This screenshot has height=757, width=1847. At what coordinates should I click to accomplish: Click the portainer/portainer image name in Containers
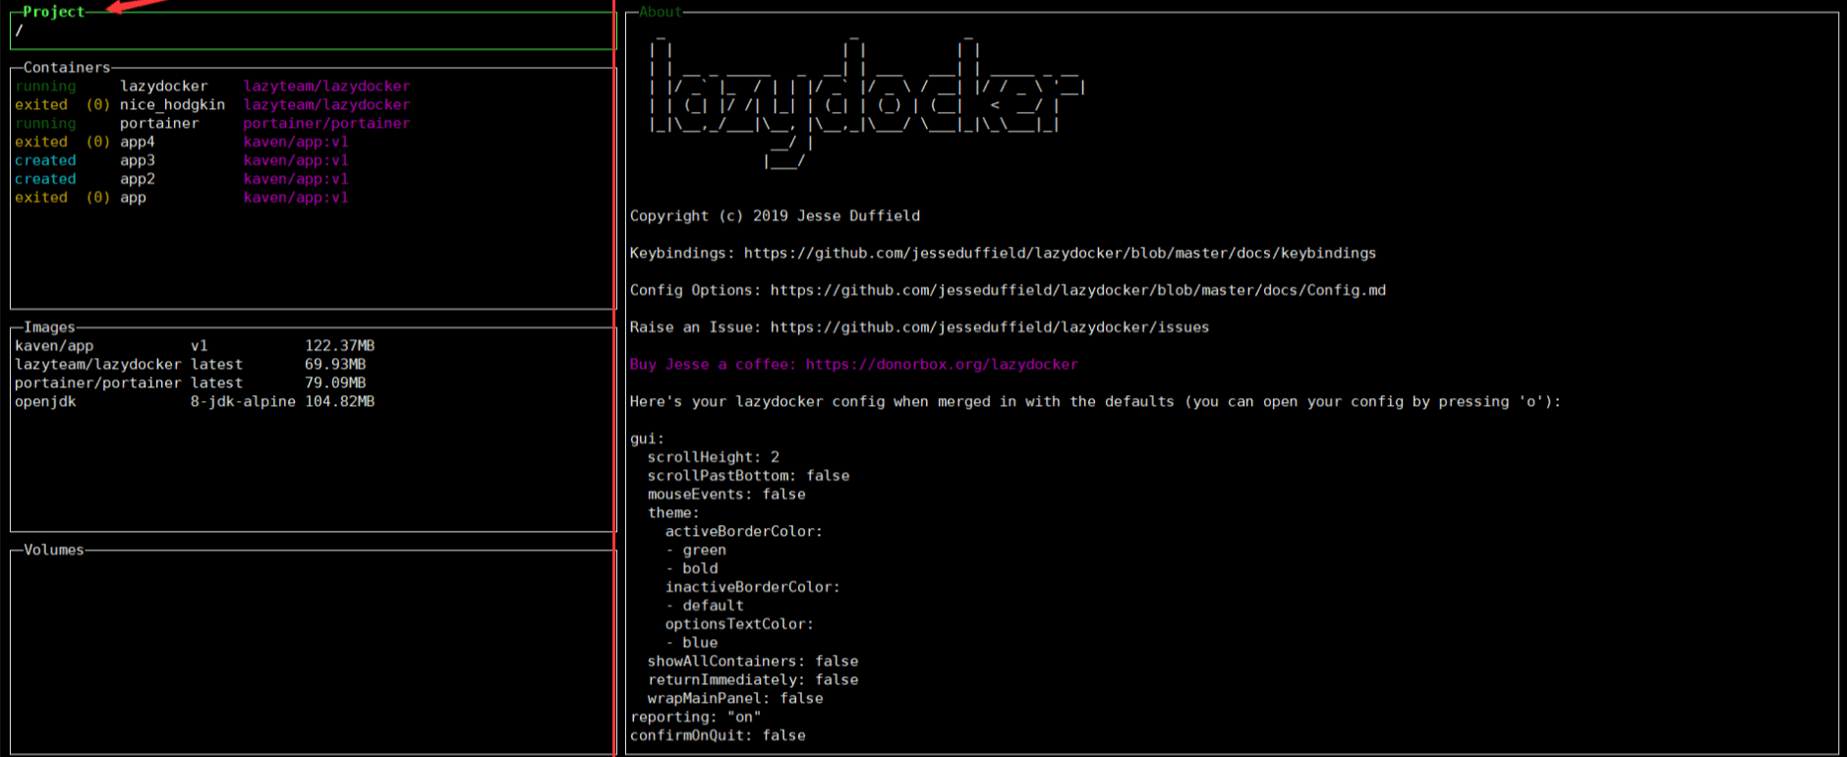pyautogui.click(x=326, y=124)
